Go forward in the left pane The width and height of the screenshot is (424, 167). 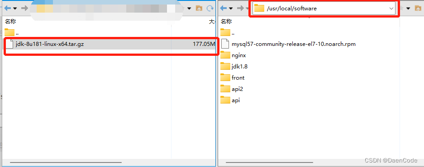(x=24, y=9)
